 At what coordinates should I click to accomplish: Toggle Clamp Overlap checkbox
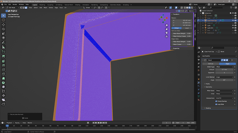[216, 101]
